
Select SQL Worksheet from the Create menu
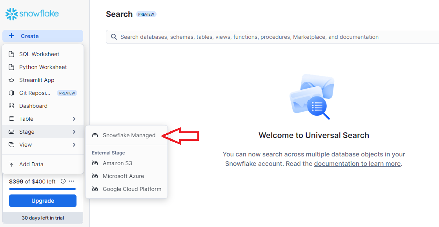[39, 54]
